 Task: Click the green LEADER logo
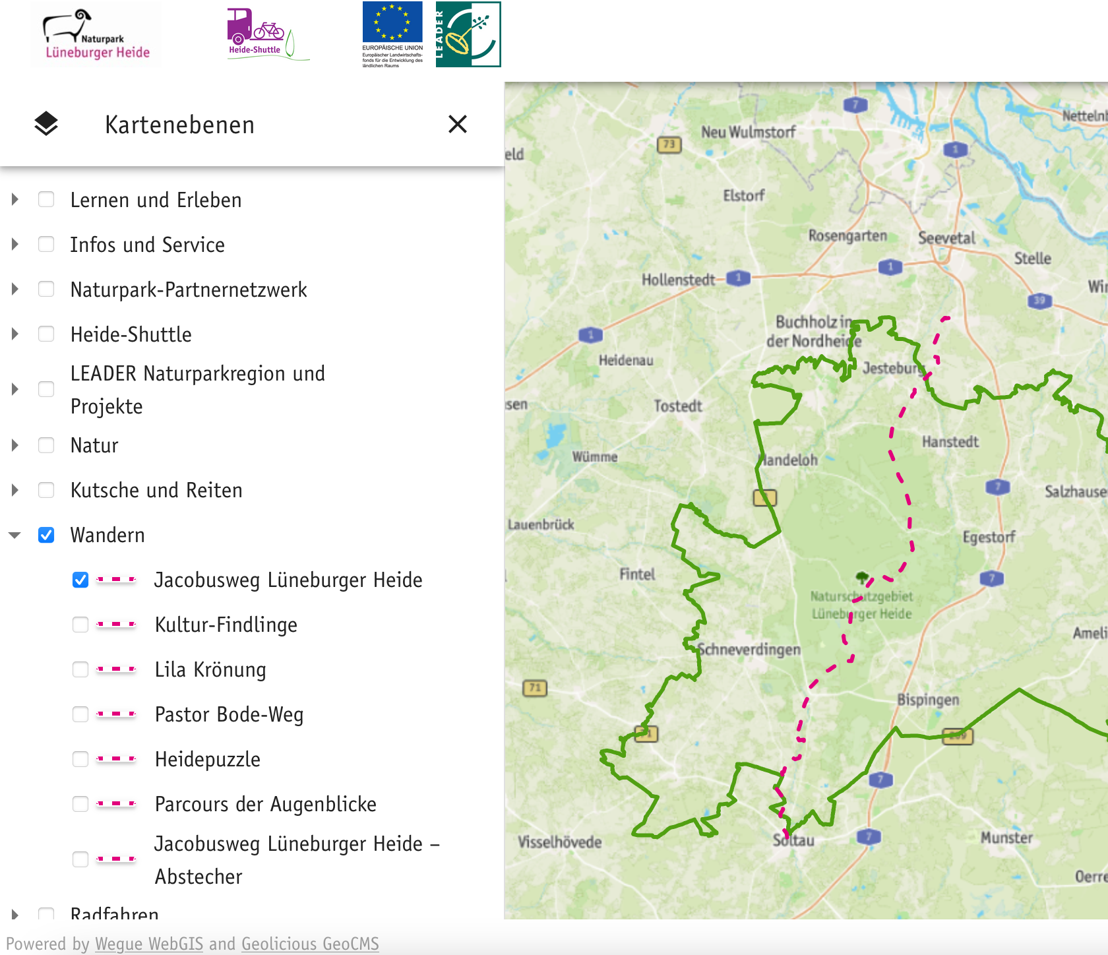pos(468,34)
